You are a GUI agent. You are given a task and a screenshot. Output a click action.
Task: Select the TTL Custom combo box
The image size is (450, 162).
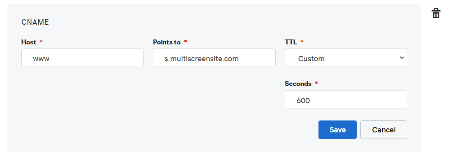pos(346,58)
